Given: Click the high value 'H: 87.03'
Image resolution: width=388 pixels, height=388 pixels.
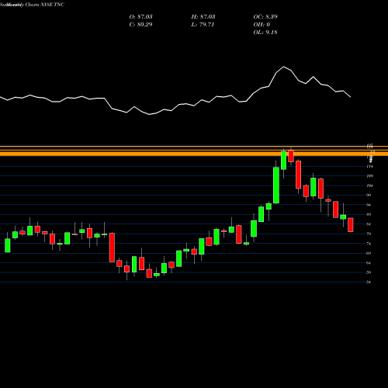Looking at the screenshot, I should (203, 17).
